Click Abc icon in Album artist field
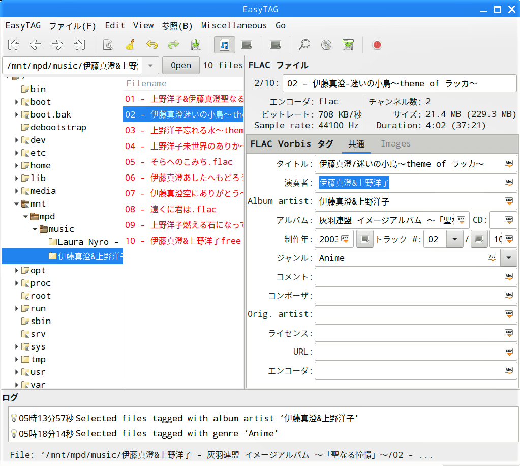The image size is (520, 466). (509, 201)
